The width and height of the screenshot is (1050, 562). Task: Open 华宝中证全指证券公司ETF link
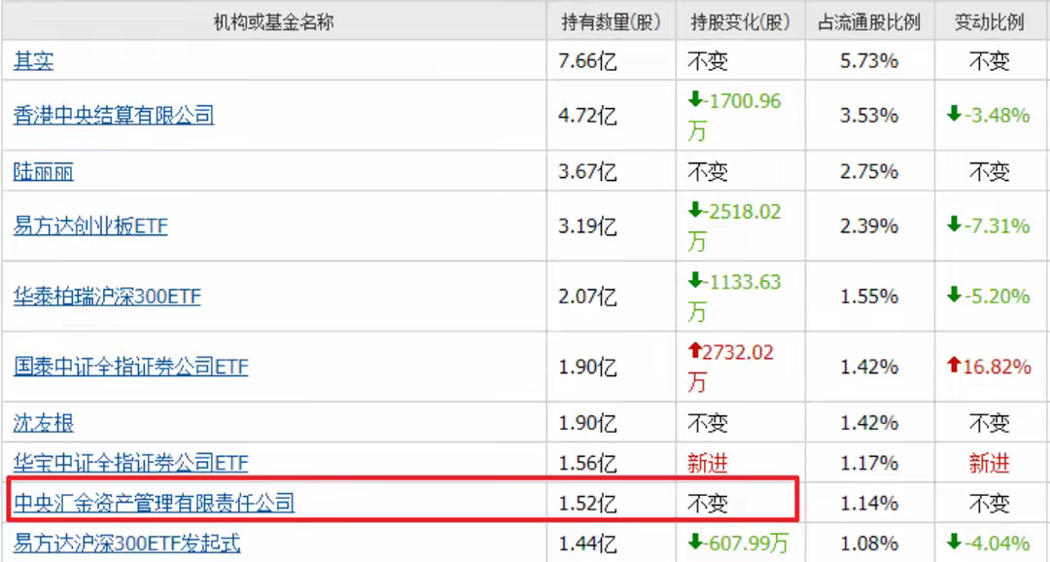130,463
